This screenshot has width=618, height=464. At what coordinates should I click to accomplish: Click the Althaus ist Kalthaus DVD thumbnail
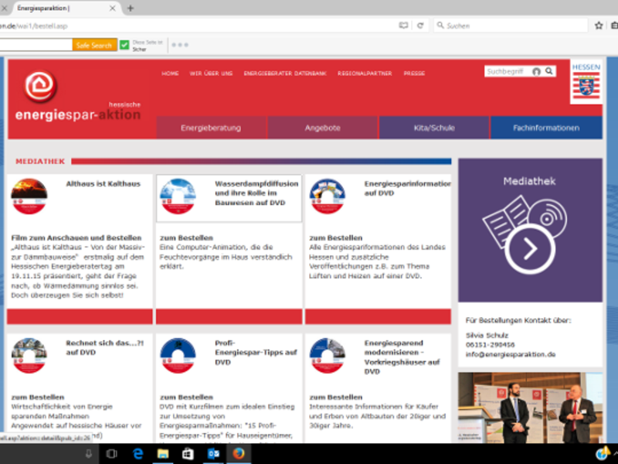pyautogui.click(x=29, y=196)
